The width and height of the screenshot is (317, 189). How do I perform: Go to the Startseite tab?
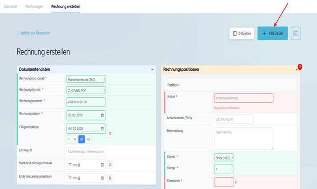click(x=10, y=7)
